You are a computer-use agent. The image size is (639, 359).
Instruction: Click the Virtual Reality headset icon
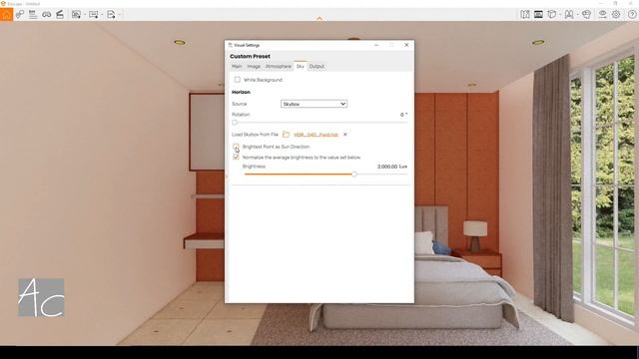(x=586, y=15)
